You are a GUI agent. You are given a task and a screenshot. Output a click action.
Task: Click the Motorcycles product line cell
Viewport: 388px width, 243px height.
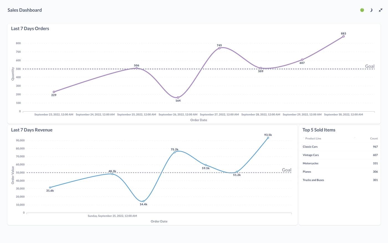click(x=310, y=163)
